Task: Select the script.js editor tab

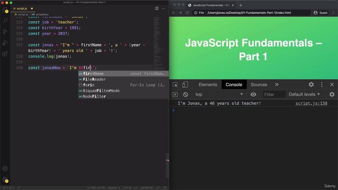Action: click(23, 8)
